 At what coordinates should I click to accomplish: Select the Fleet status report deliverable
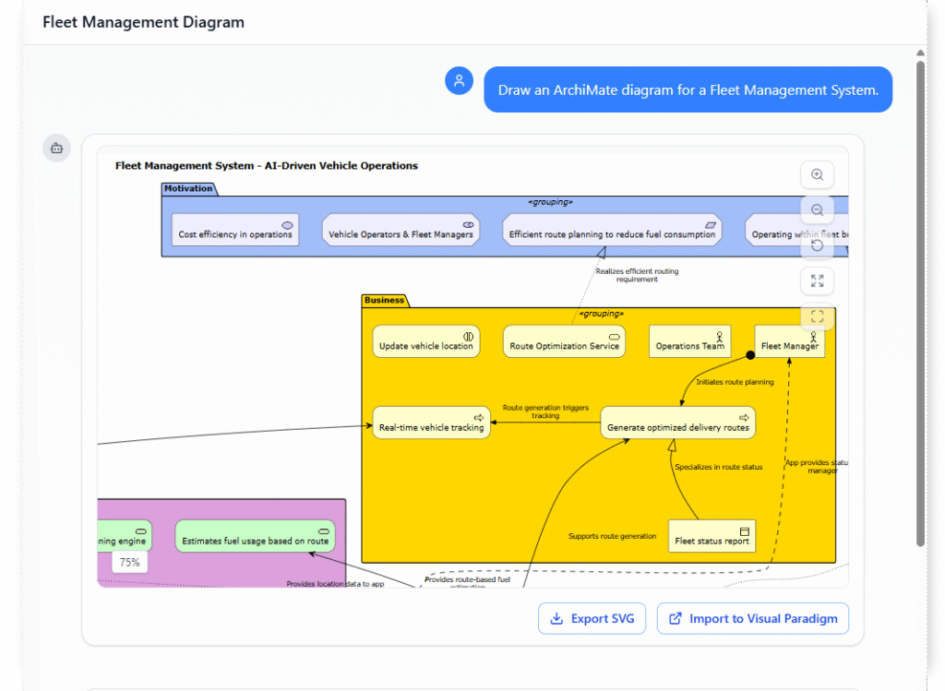pos(712,536)
